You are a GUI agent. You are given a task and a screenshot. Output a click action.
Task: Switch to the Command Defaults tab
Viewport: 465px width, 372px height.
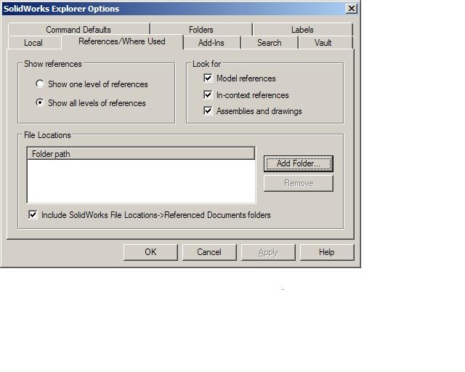pyautogui.click(x=78, y=30)
